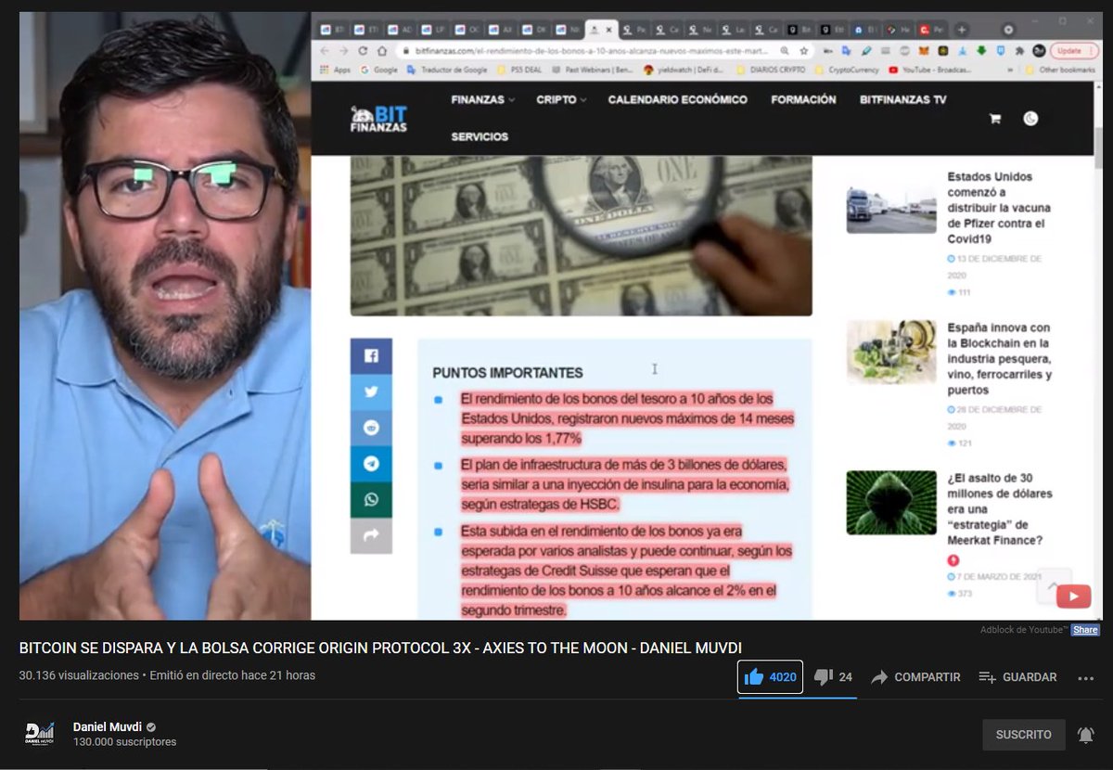The image size is (1113, 770).
Task: Open the Daniel Muvdi channel name link
Action: [108, 726]
